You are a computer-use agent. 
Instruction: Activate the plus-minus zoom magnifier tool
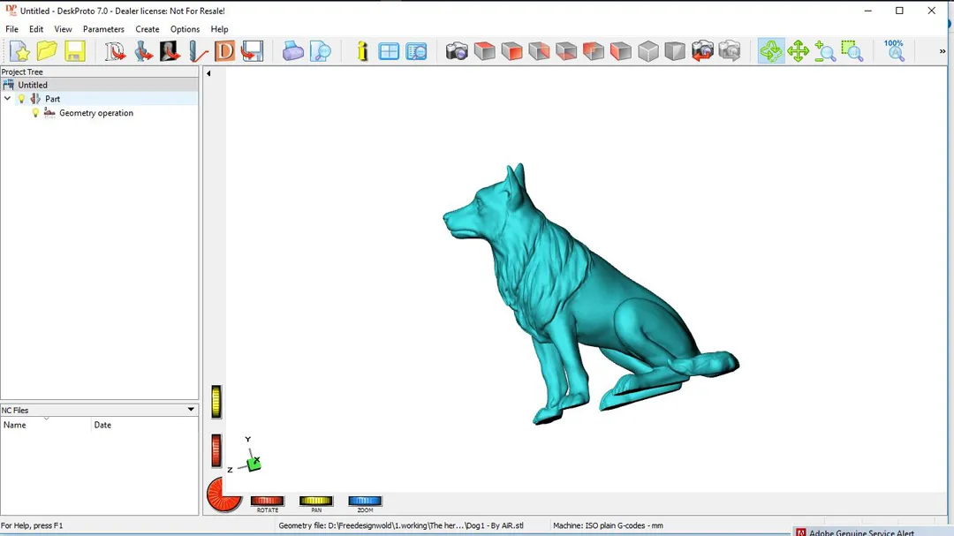click(825, 51)
